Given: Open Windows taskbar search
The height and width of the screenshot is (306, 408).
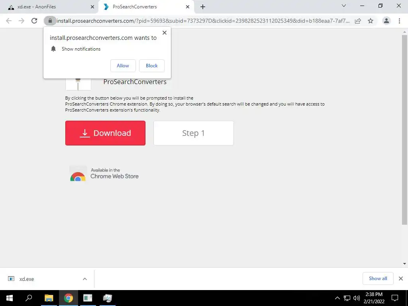Looking at the screenshot, I should (x=29, y=298).
